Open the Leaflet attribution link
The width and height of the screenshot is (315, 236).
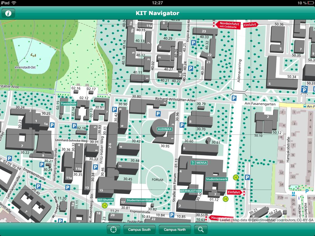point(225,220)
